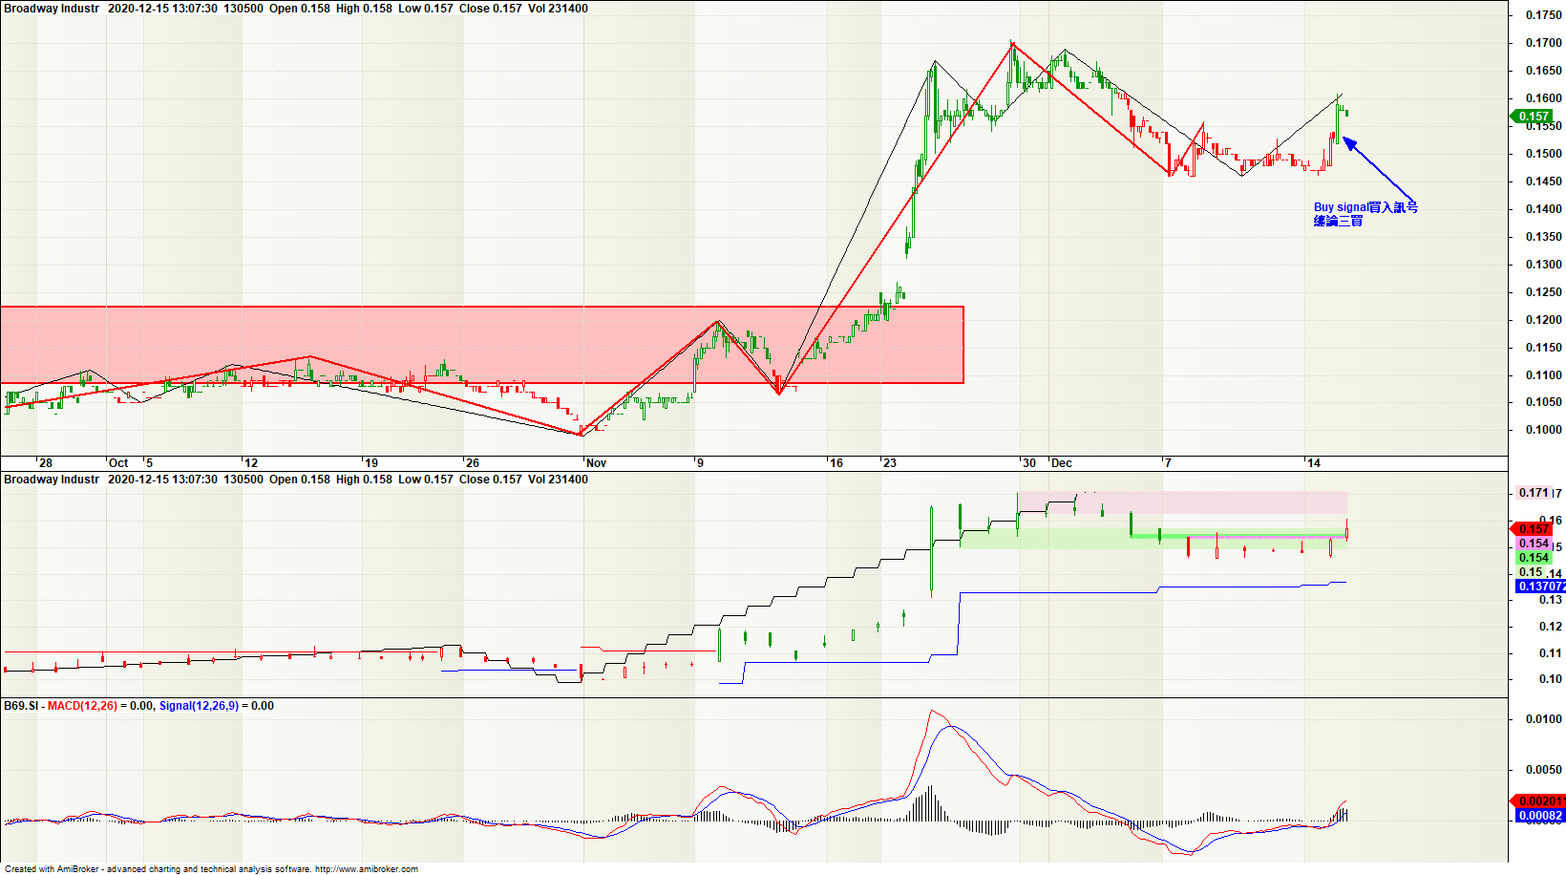
Task: Click the 0.1400 price axis label
Action: click(1544, 209)
